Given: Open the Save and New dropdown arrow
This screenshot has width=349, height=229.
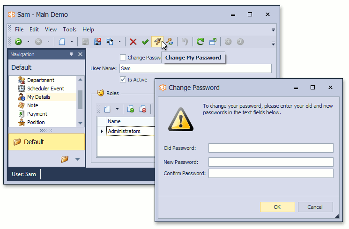Looking at the screenshot, I should (x=119, y=42).
